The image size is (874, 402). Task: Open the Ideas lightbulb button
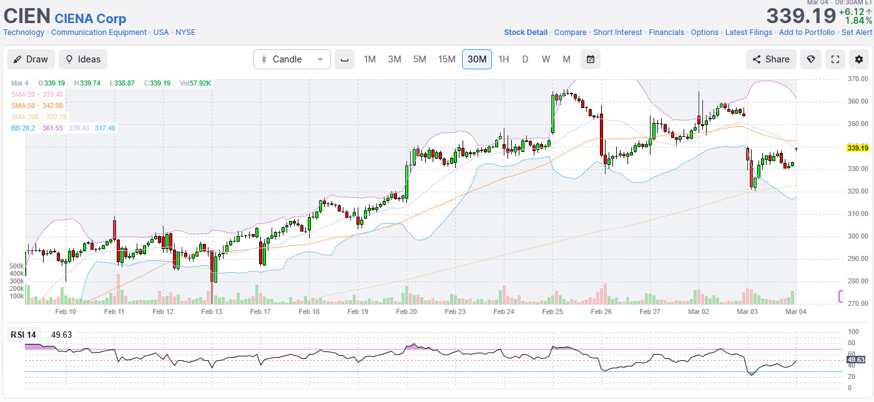(x=83, y=59)
